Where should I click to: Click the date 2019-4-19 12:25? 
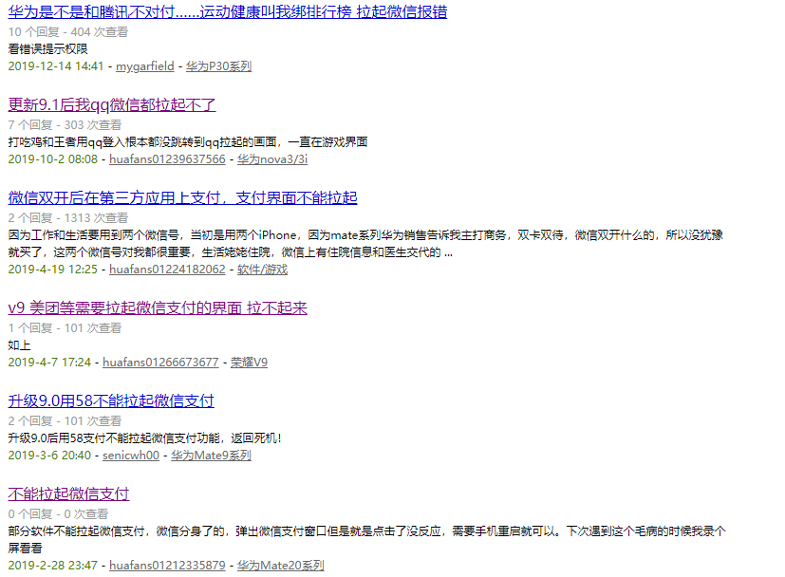pyautogui.click(x=52, y=270)
